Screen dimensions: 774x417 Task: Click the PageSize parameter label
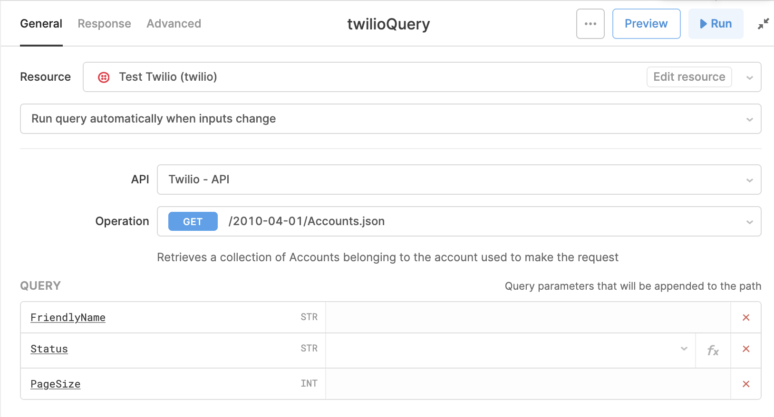55,384
